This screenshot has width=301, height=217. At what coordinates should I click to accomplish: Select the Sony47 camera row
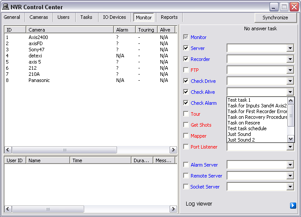[90, 50]
